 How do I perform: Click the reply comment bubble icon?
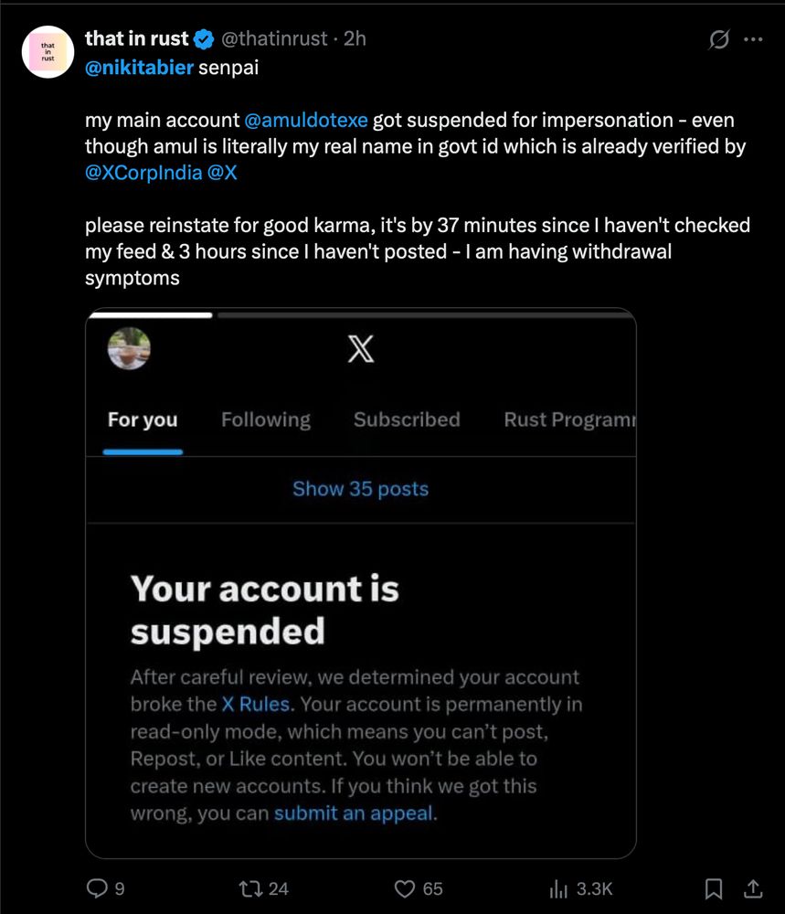click(97, 887)
